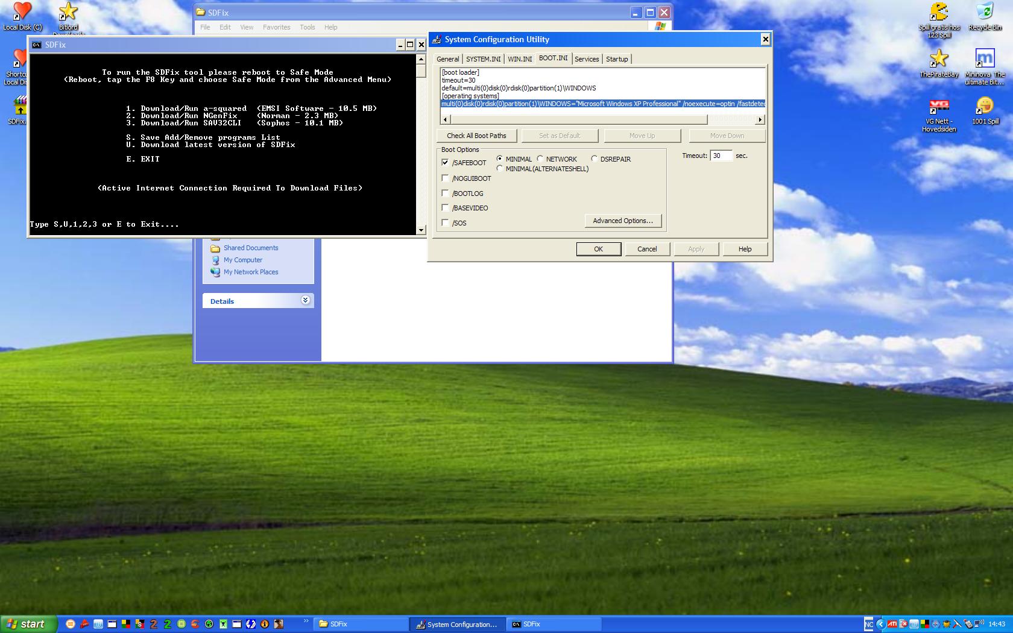Image resolution: width=1013 pixels, height=633 pixels.
Task: Click right arrow of boot.ini horizontal scrollbar
Action: point(760,119)
